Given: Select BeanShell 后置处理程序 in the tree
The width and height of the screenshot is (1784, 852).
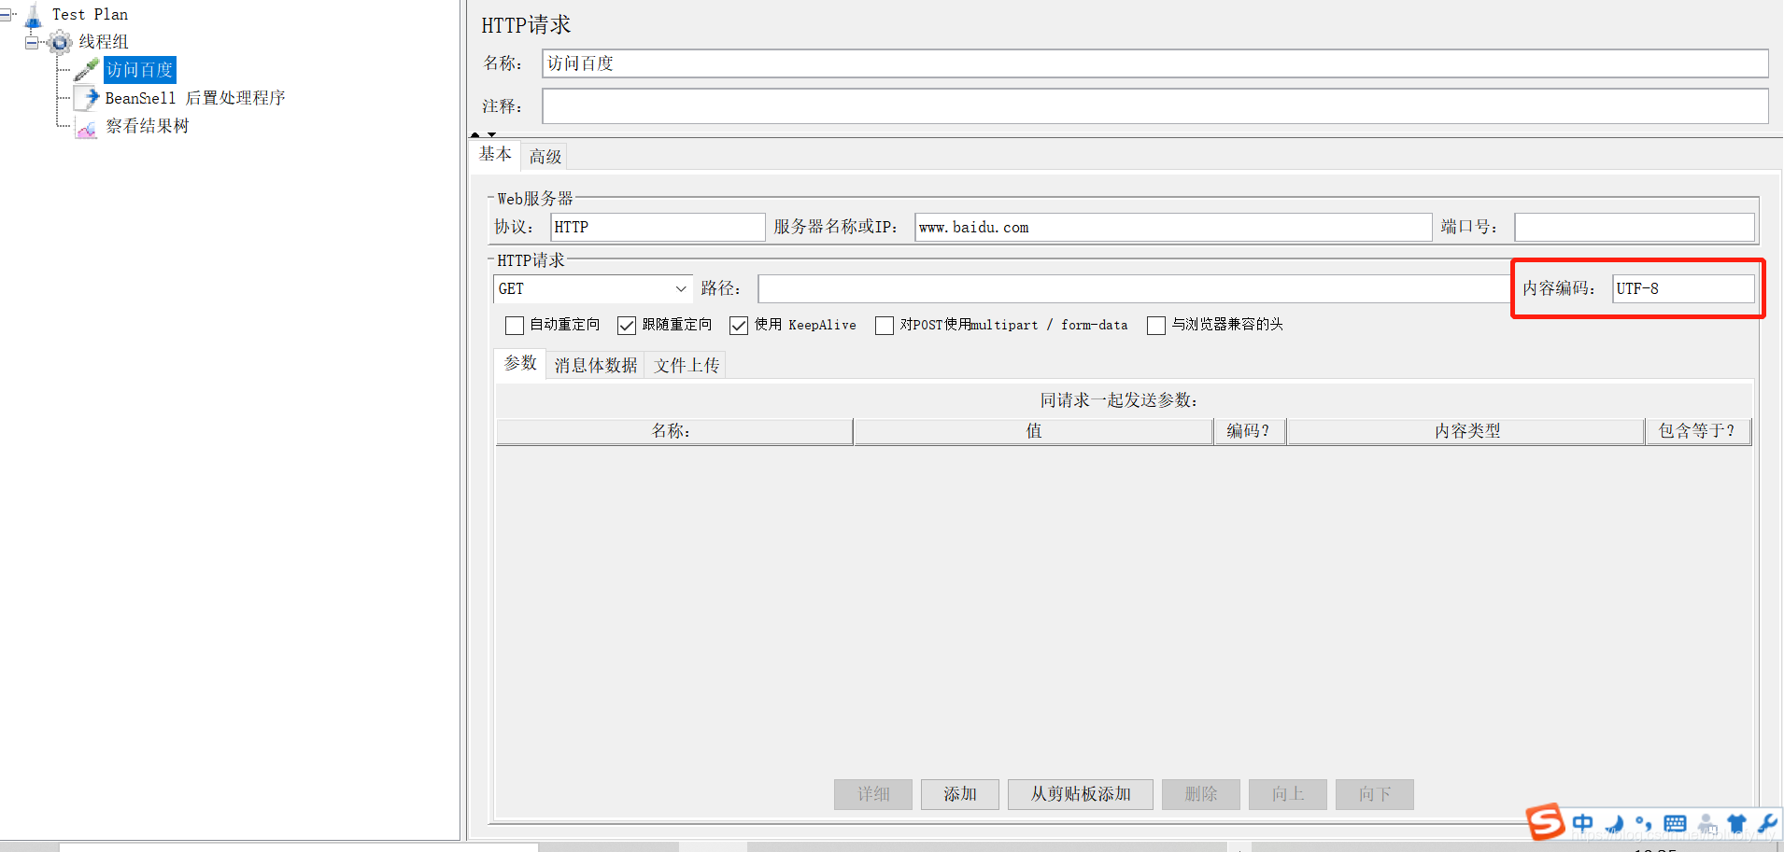Looking at the screenshot, I should pos(195,98).
